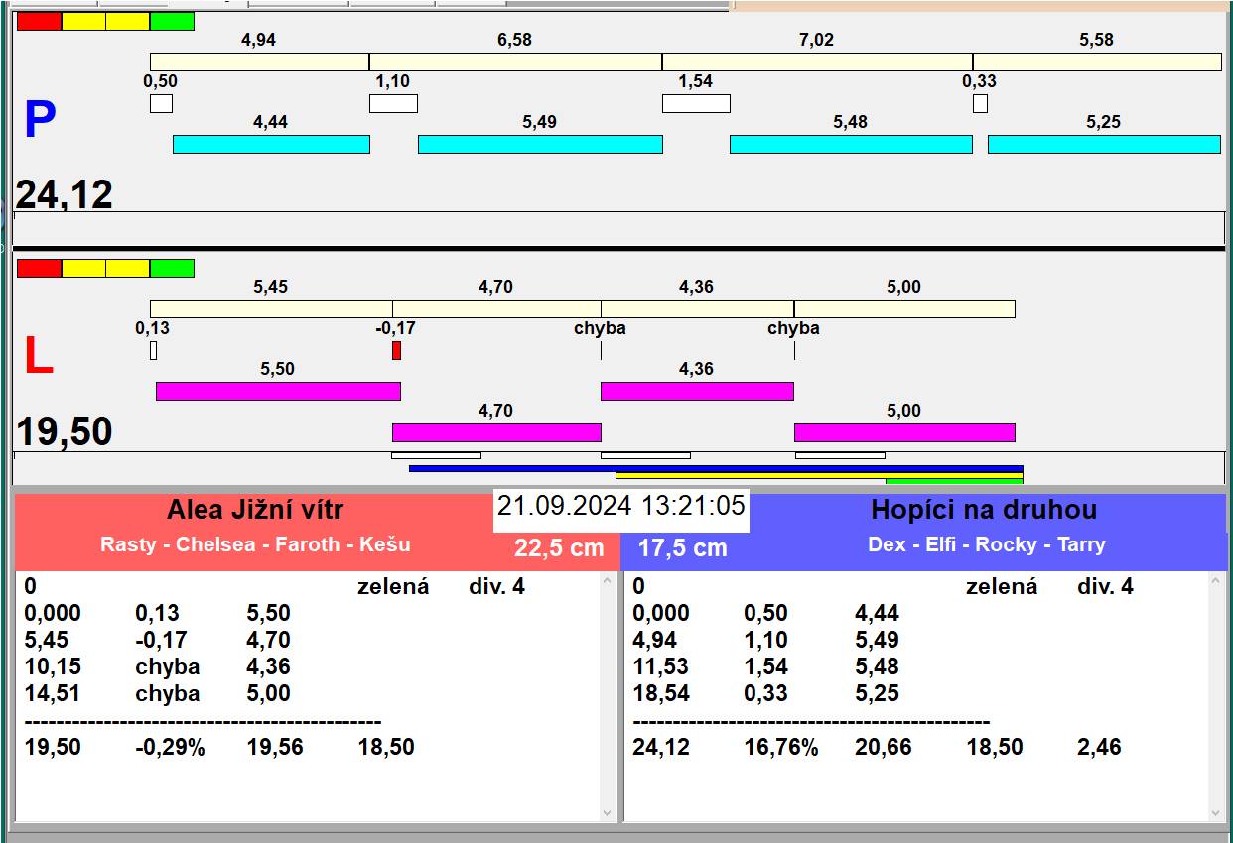The image size is (1233, 843).
Task: Click the red early-pass marker under -0,17
Action: point(396,350)
